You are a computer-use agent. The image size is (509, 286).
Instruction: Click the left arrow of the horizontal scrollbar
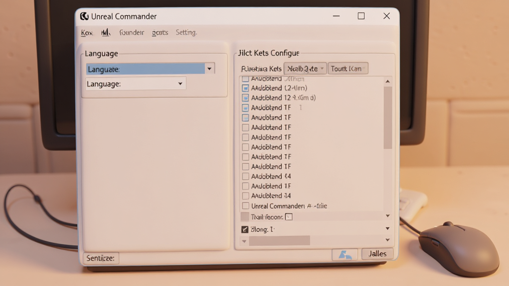pos(244,241)
